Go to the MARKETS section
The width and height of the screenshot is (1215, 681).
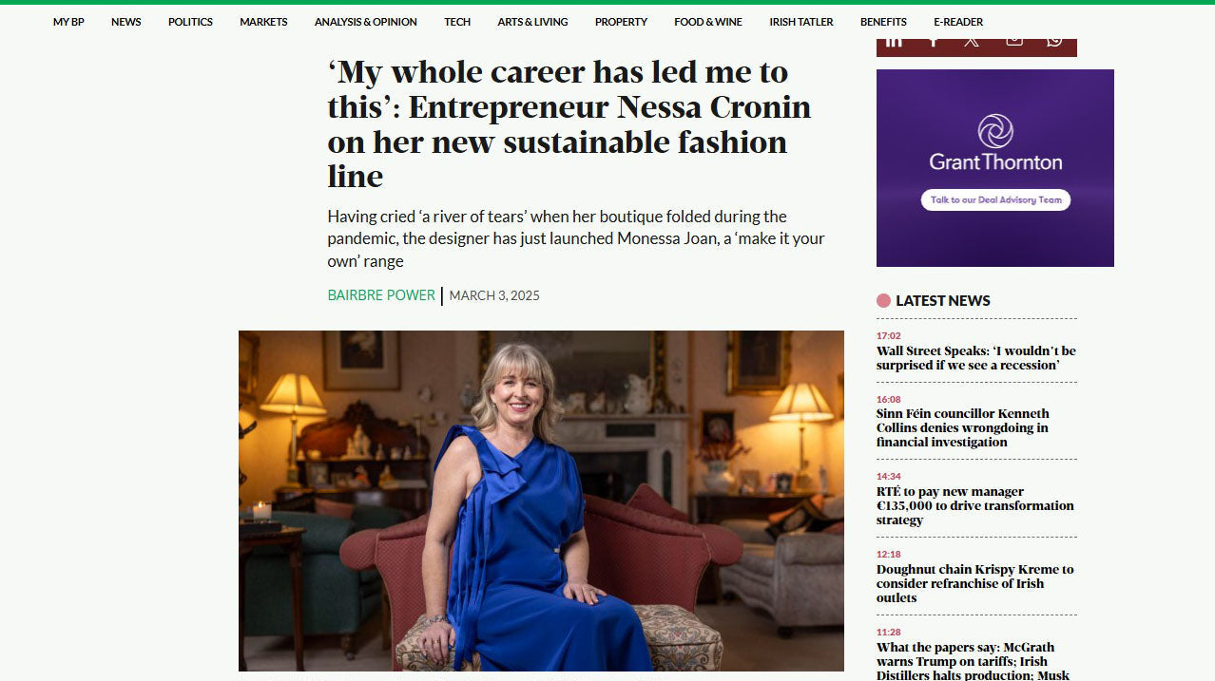pyautogui.click(x=262, y=21)
